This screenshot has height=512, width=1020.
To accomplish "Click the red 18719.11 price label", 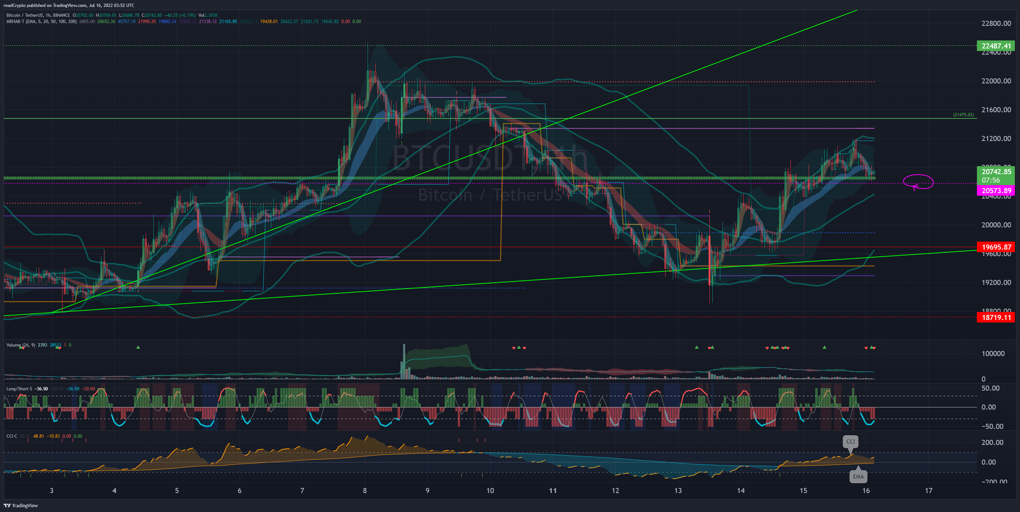I will (x=996, y=317).
